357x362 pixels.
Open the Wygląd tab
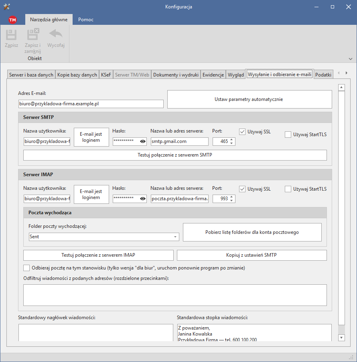tap(235, 74)
